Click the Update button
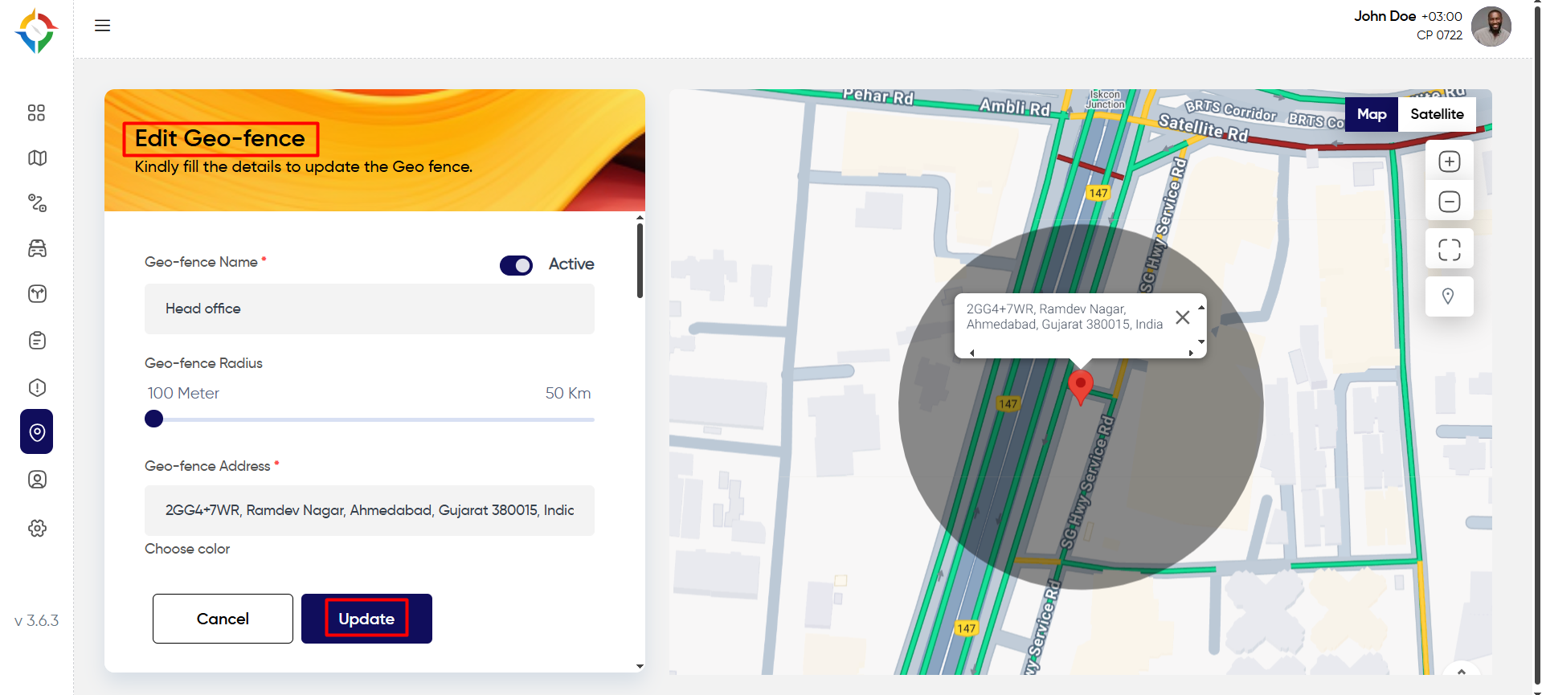Viewport: 1542px width, 695px height. point(366,619)
